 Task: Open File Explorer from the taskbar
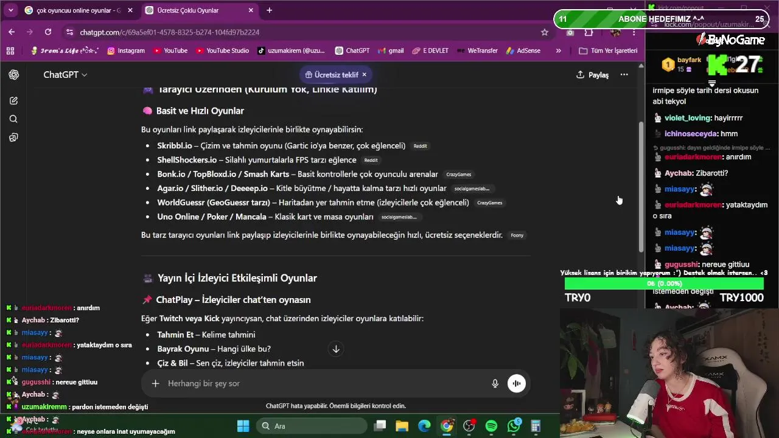[402, 426]
